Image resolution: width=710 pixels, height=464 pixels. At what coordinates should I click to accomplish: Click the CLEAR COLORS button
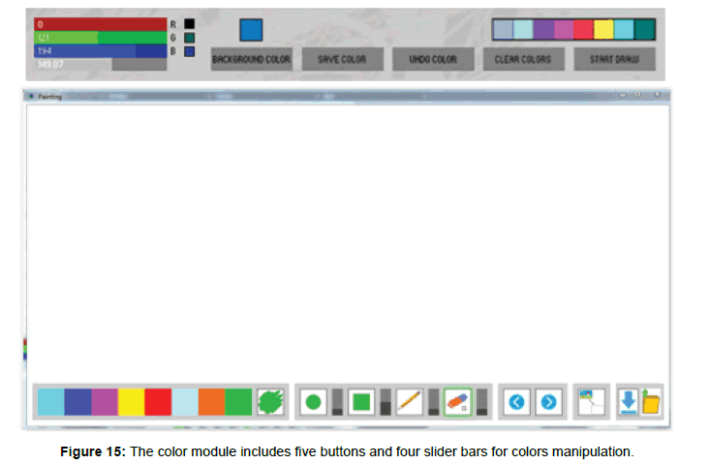(522, 59)
